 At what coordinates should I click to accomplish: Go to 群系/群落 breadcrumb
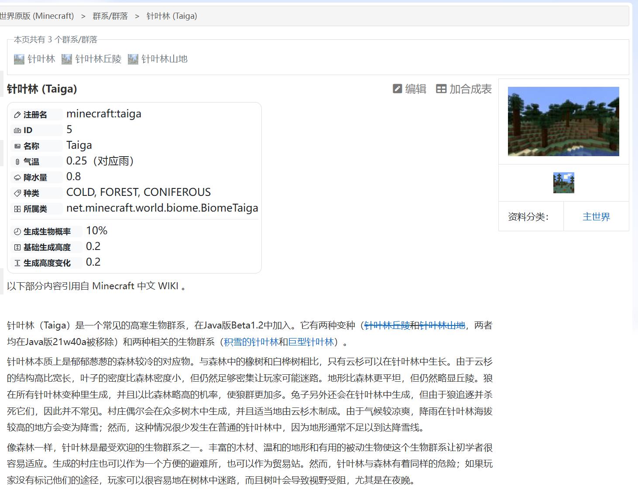[x=110, y=16]
